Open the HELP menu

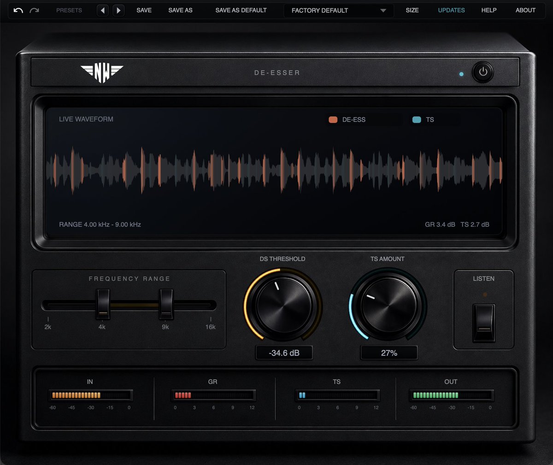tap(489, 10)
